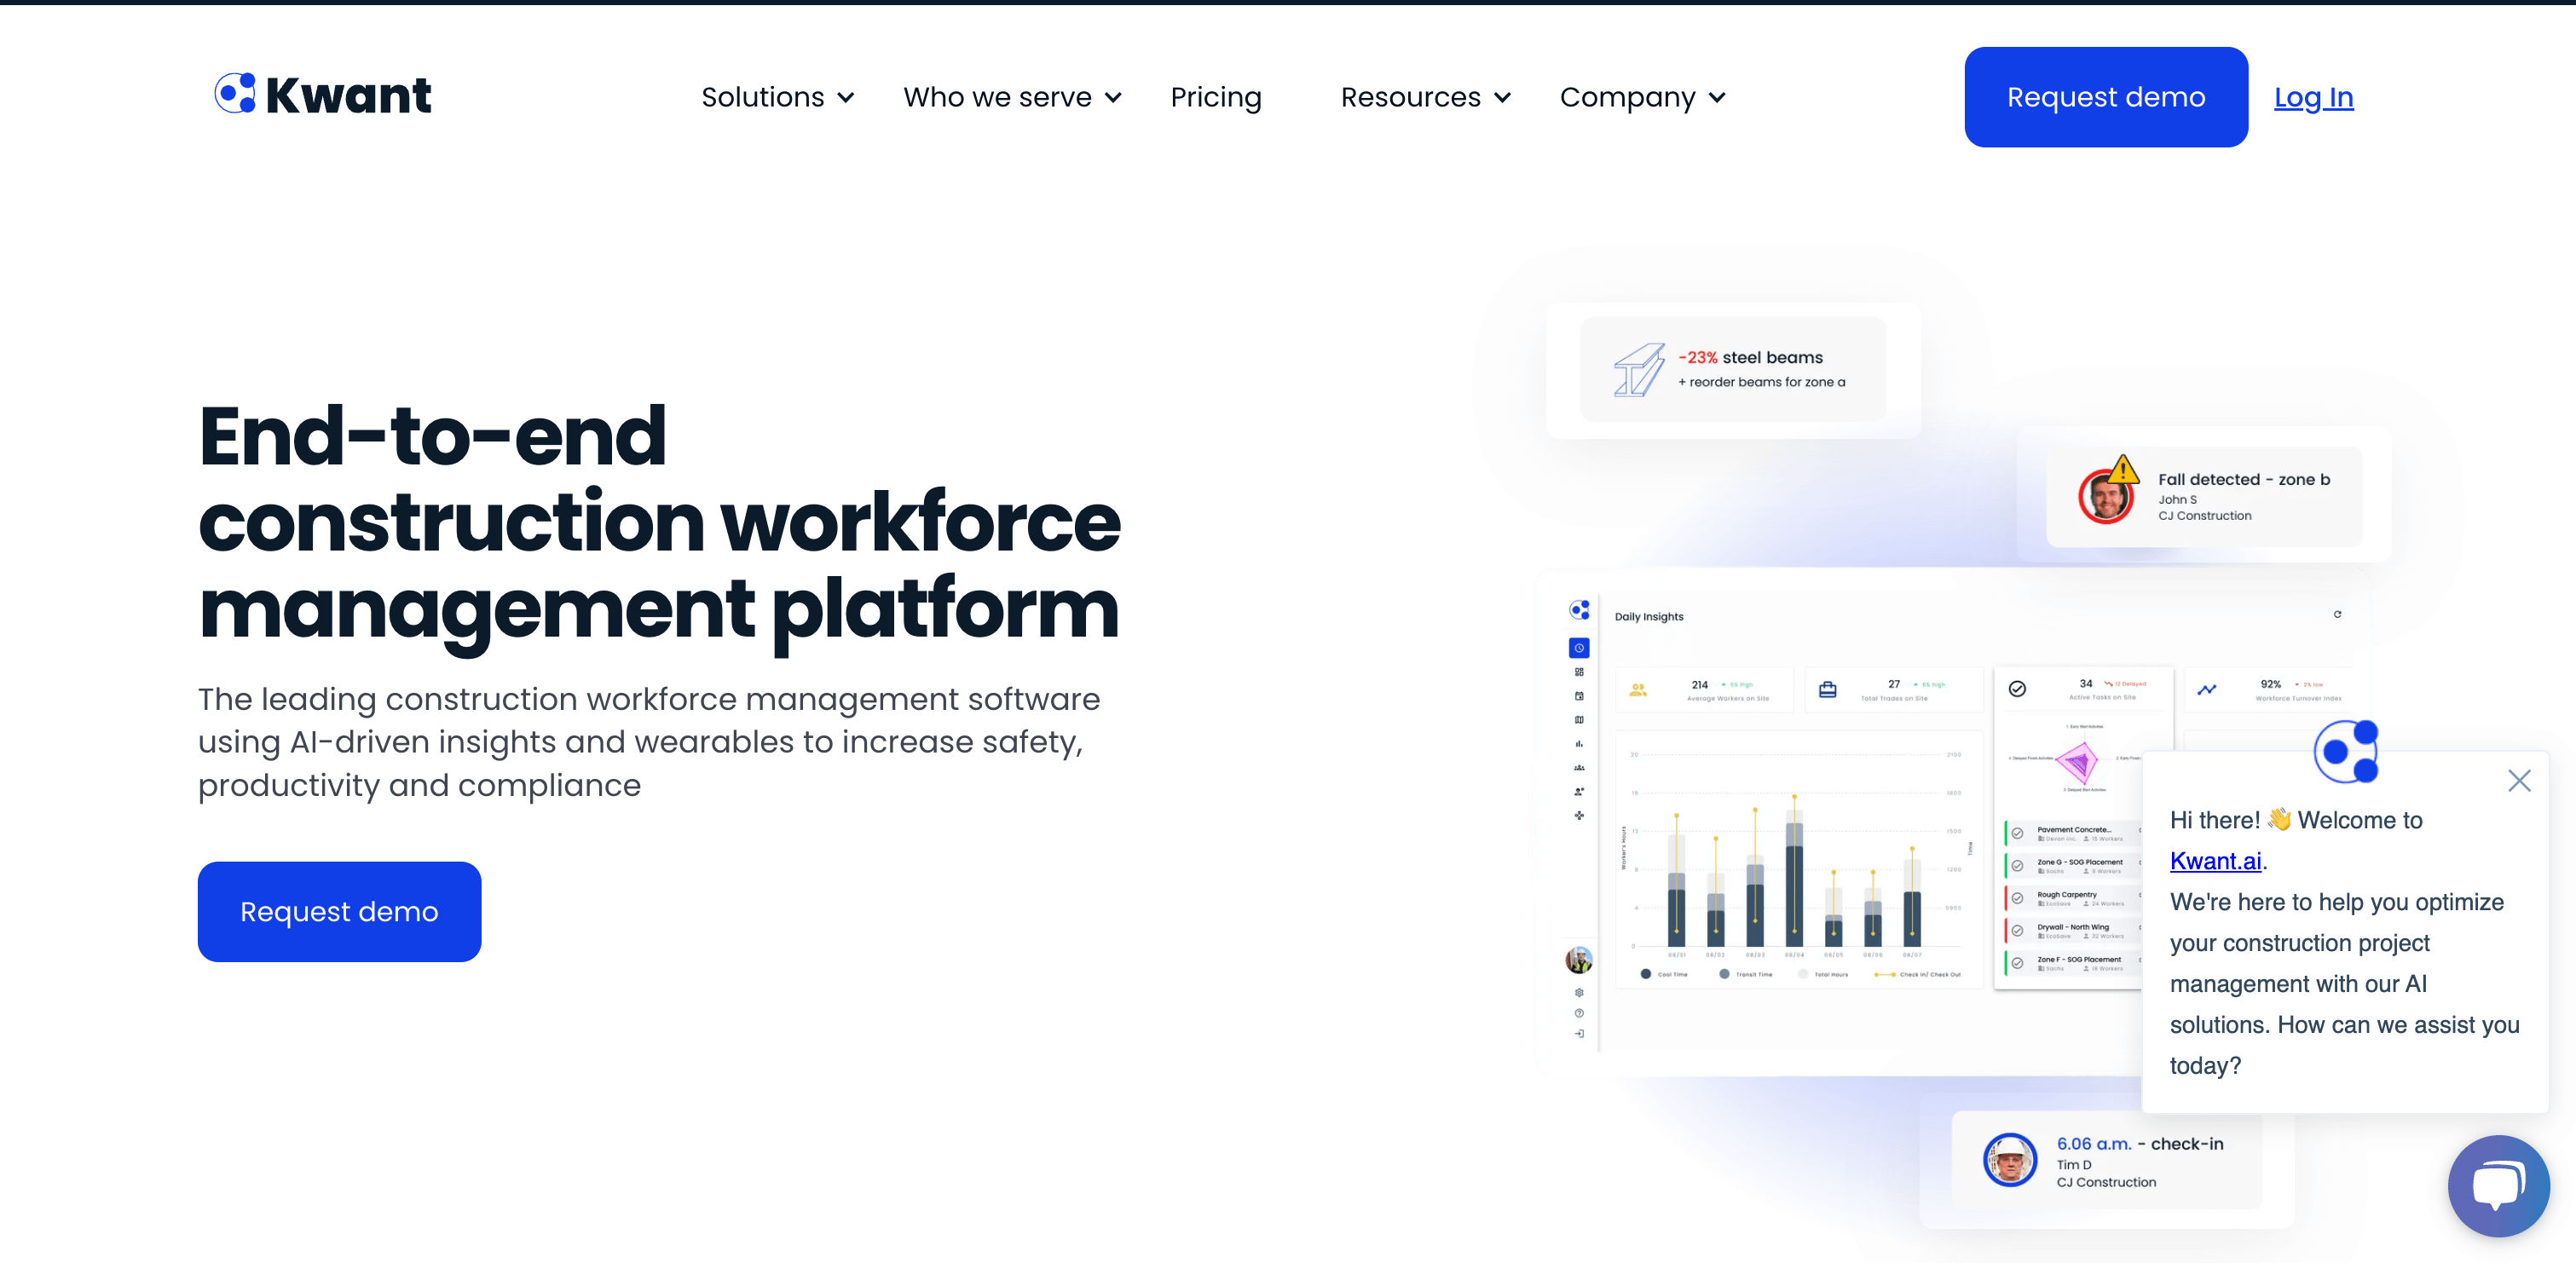Close the welcome chat popup
Viewport: 2576px width, 1263px height.
(2519, 781)
